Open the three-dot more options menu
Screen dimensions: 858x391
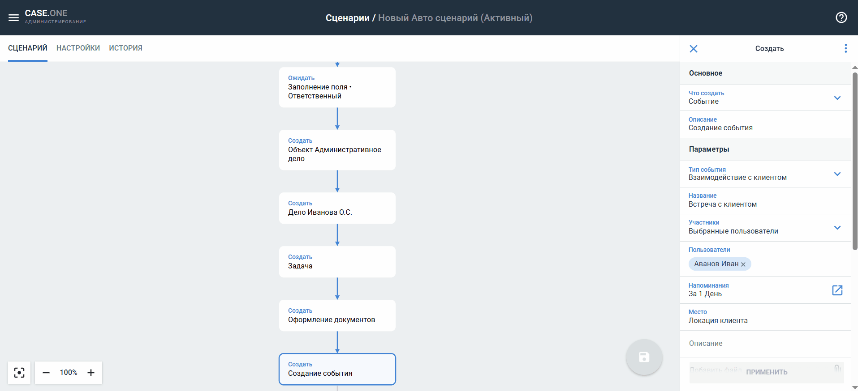click(x=845, y=48)
